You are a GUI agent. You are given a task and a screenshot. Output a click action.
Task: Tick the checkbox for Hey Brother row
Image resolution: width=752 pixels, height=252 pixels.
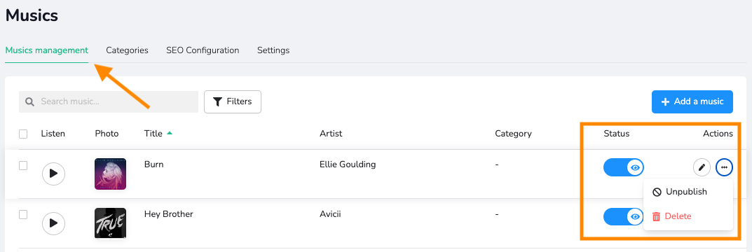coord(23,215)
